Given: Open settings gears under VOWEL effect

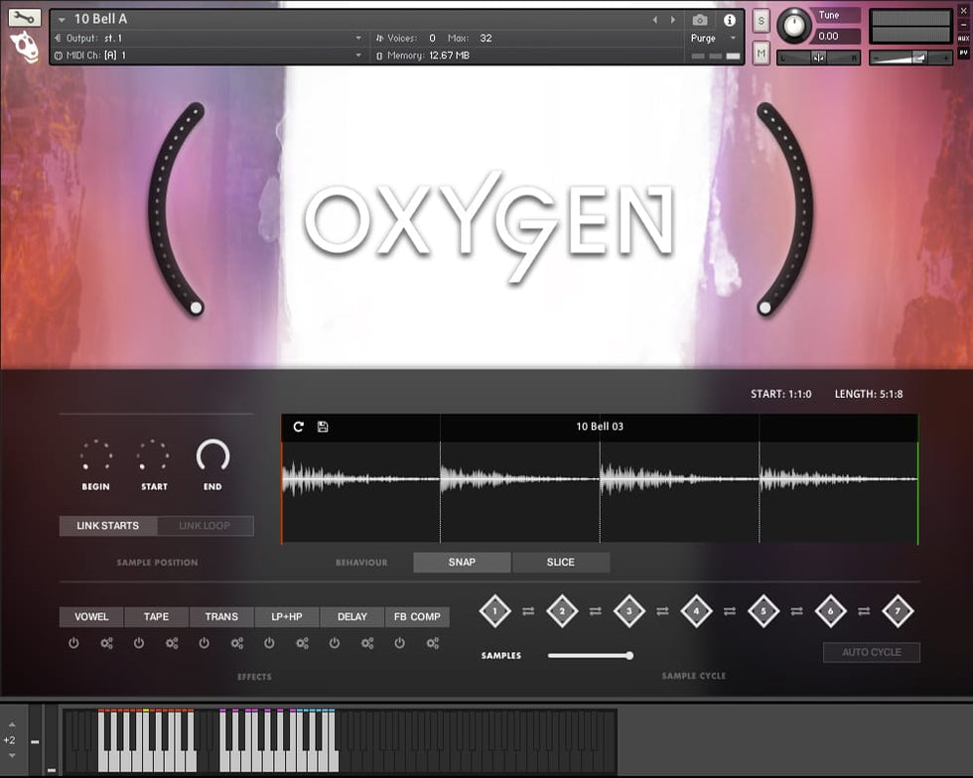Looking at the screenshot, I should tap(106, 643).
